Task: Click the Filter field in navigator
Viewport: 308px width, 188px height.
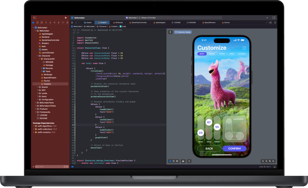Action: (x=46, y=166)
